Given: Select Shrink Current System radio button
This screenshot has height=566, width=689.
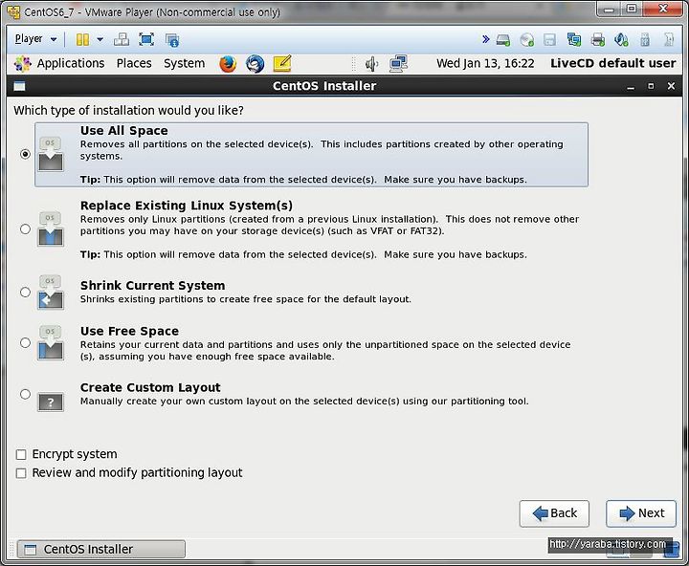Looking at the screenshot, I should 25,292.
